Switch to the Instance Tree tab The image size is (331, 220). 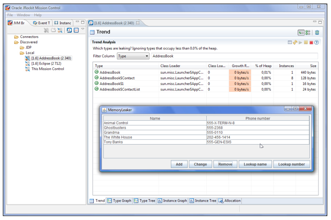coord(203,200)
